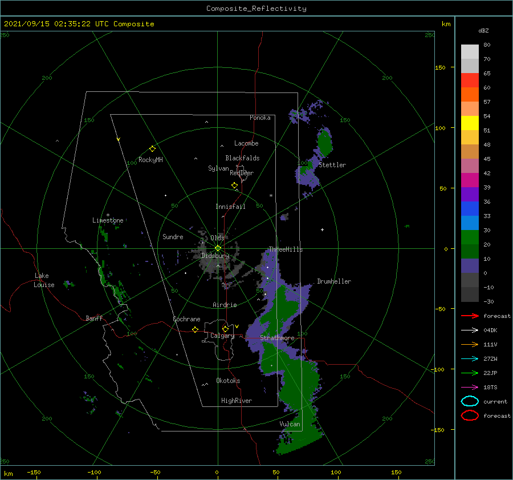Image resolution: width=513 pixels, height=480 pixels.
Task: Select the magenta 18TS arrow icon
Action: coord(470,388)
